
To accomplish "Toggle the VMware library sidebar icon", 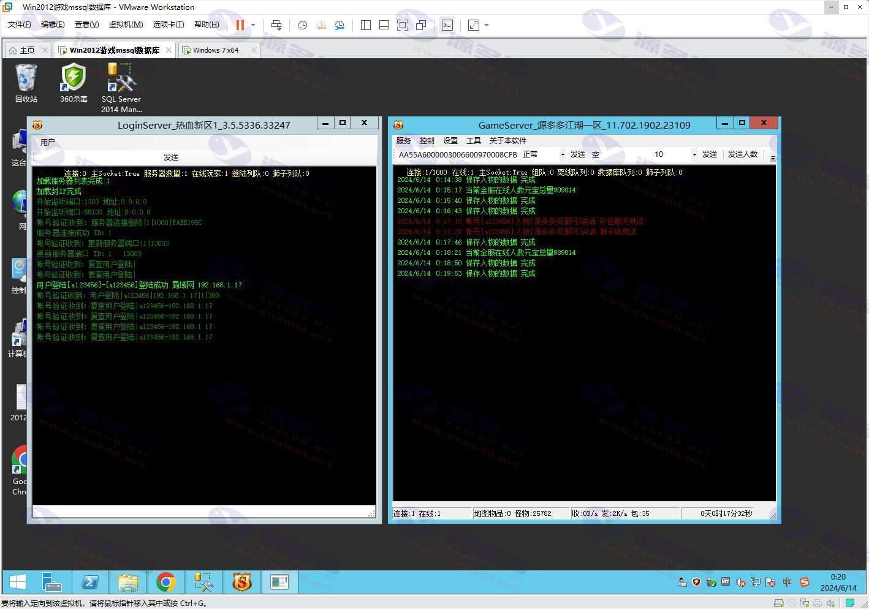I will click(366, 25).
